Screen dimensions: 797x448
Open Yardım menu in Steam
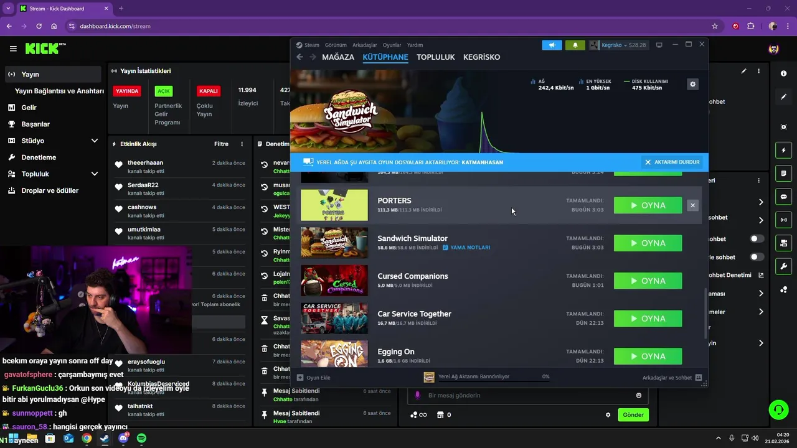[415, 45]
